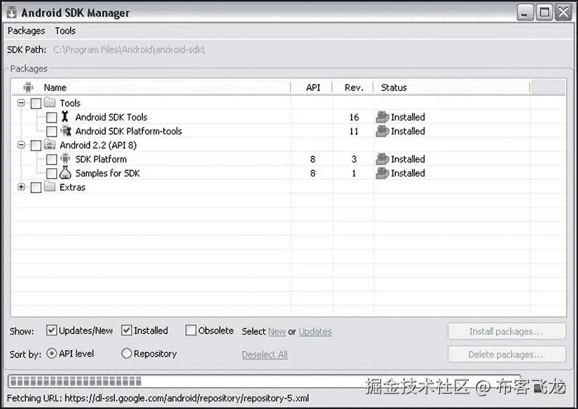Check the Android 2.2 (API 8) checkbox
The image size is (578, 409).
tap(36, 145)
